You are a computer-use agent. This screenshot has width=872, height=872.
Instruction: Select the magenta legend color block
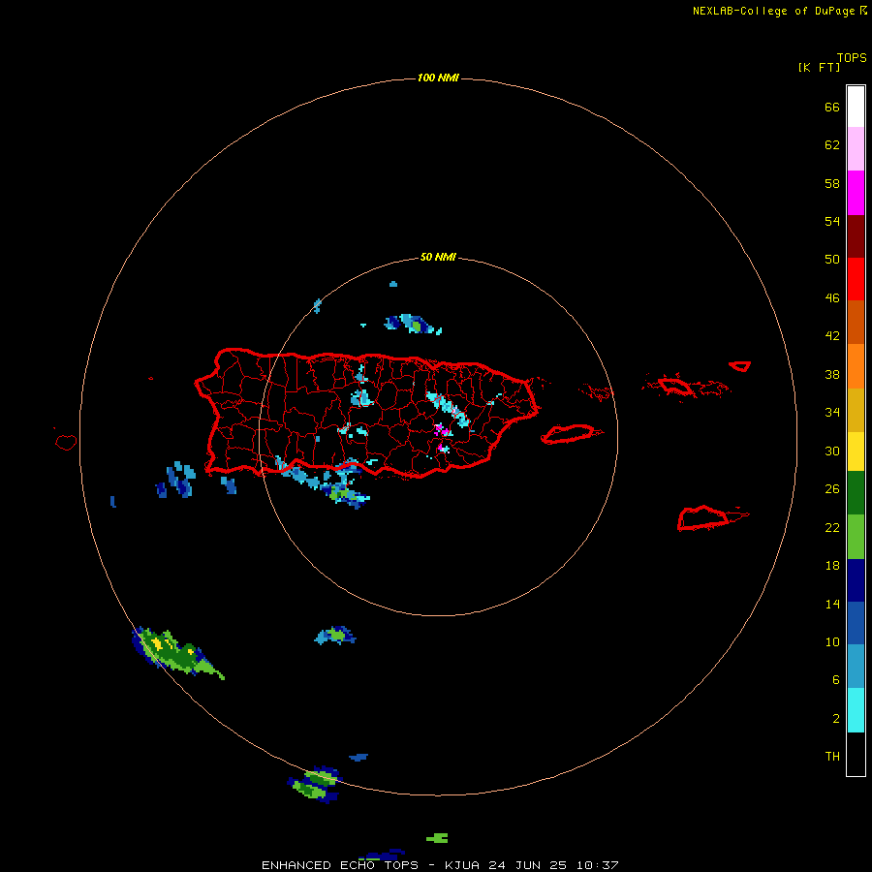[x=856, y=193]
